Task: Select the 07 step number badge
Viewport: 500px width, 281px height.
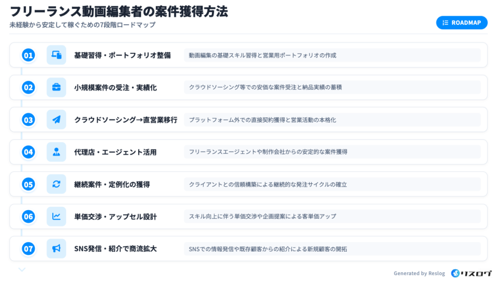Action: [x=28, y=249]
